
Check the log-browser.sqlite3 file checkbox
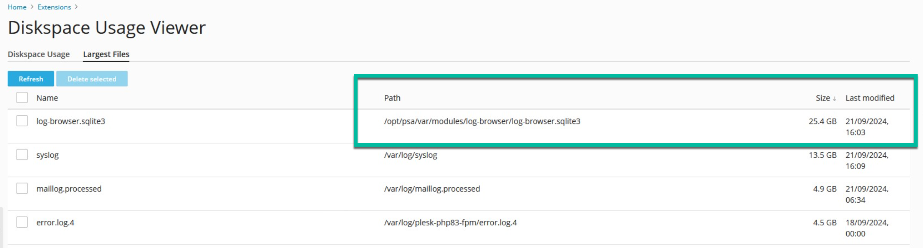[22, 121]
